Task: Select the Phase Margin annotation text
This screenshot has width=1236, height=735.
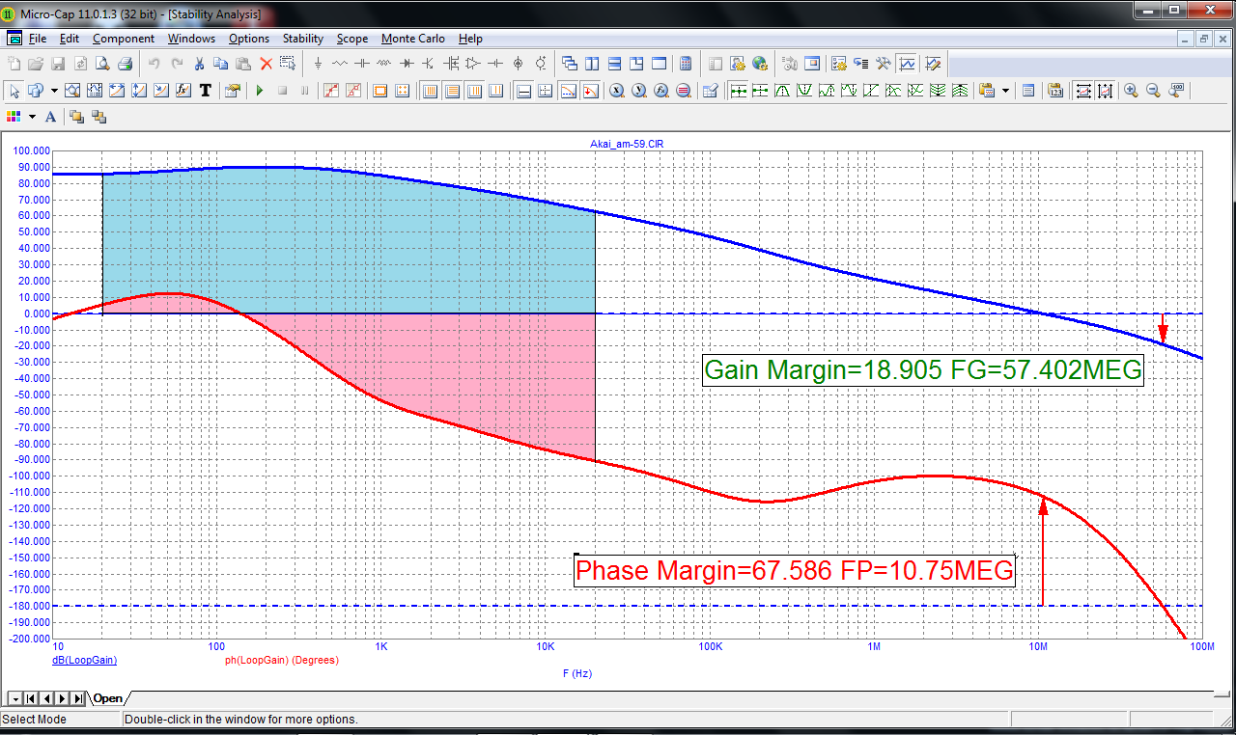Action: [x=795, y=570]
